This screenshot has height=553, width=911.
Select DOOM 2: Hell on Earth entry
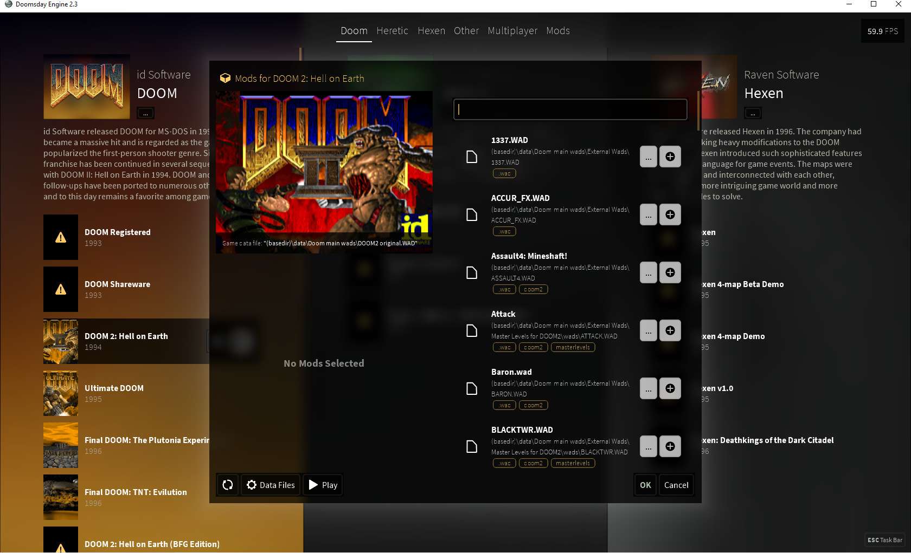pos(126,341)
